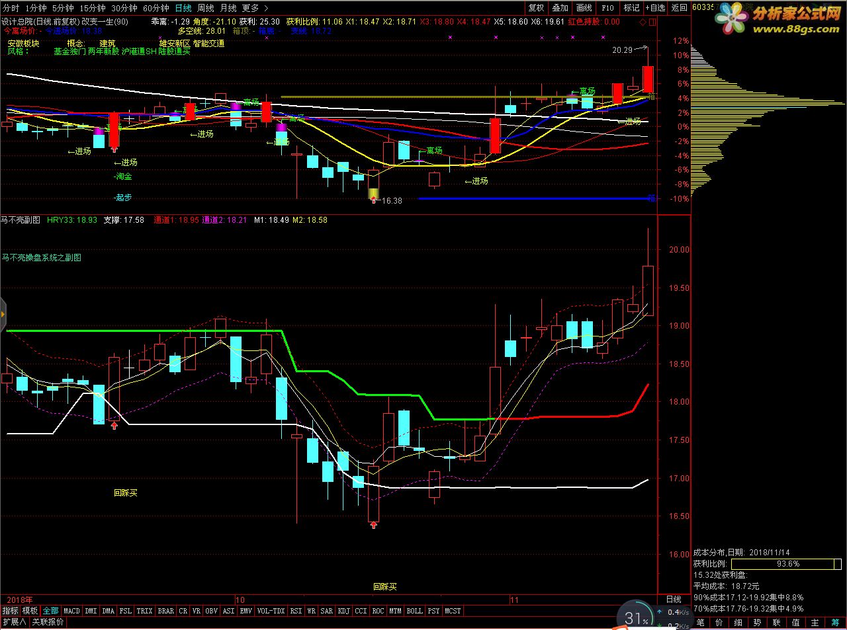
Task: Select the 联 linked tab
Action: point(778,623)
